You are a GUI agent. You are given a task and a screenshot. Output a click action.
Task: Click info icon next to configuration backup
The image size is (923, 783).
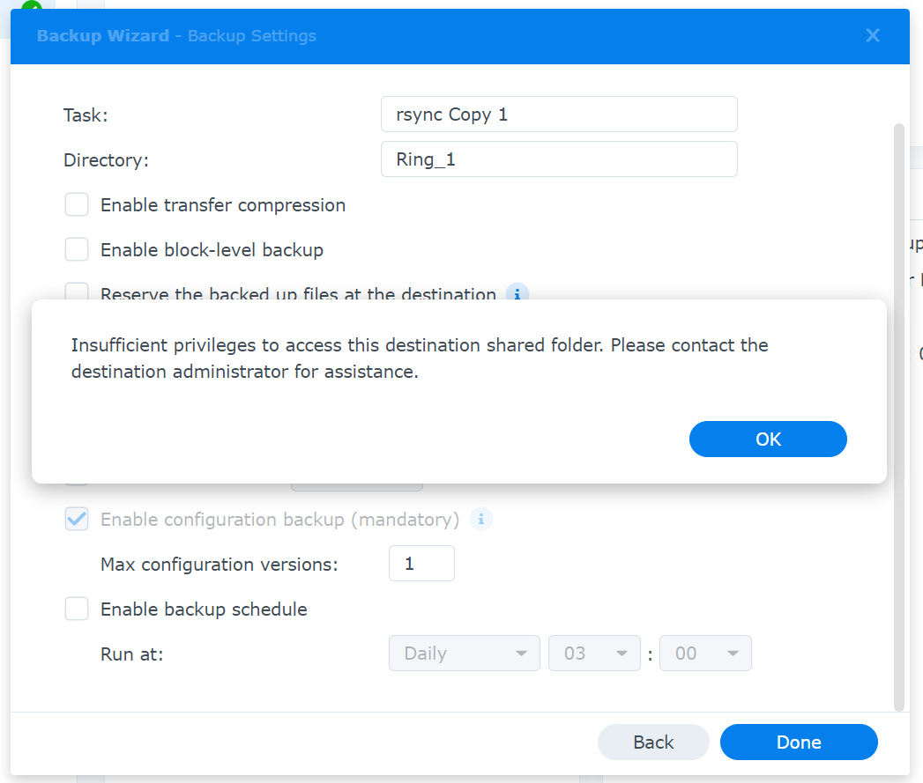(481, 519)
